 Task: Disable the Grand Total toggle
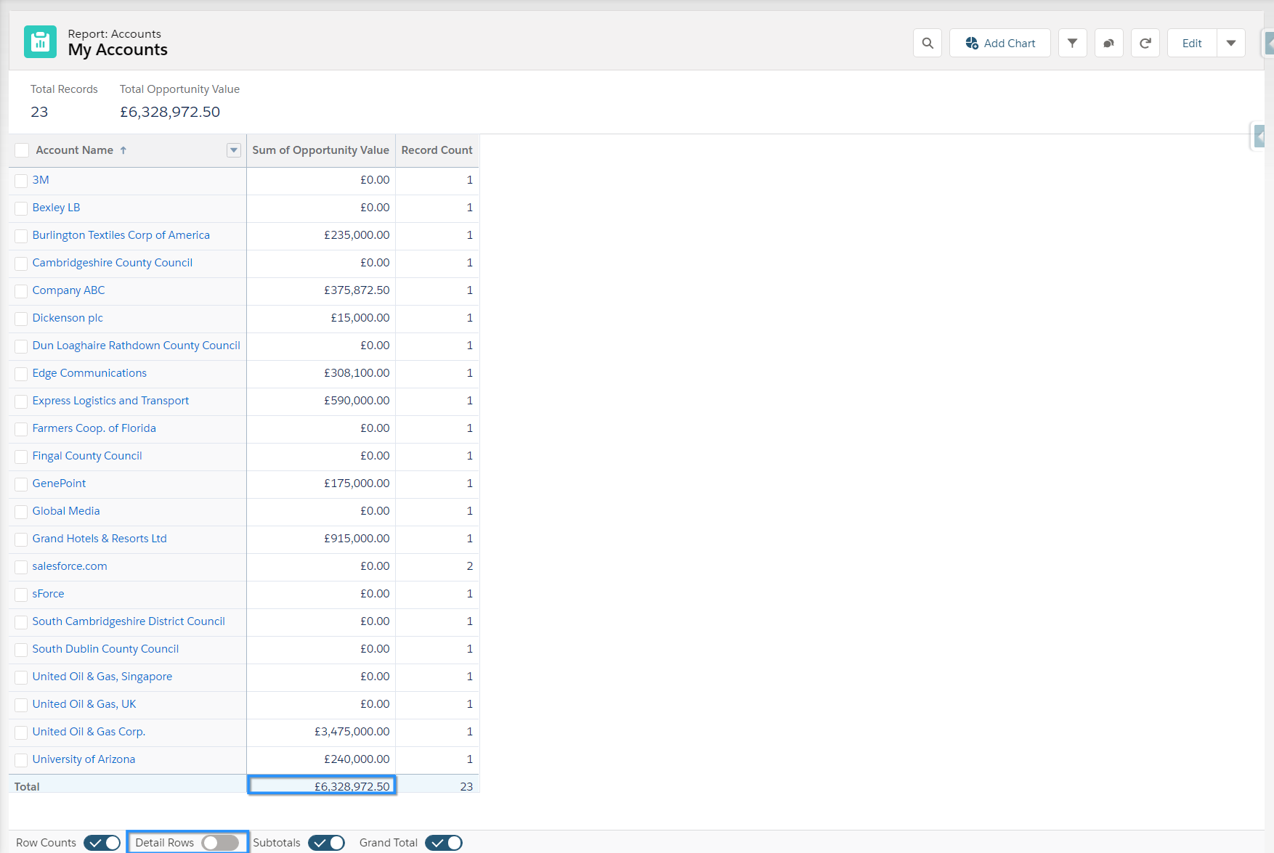point(443,843)
